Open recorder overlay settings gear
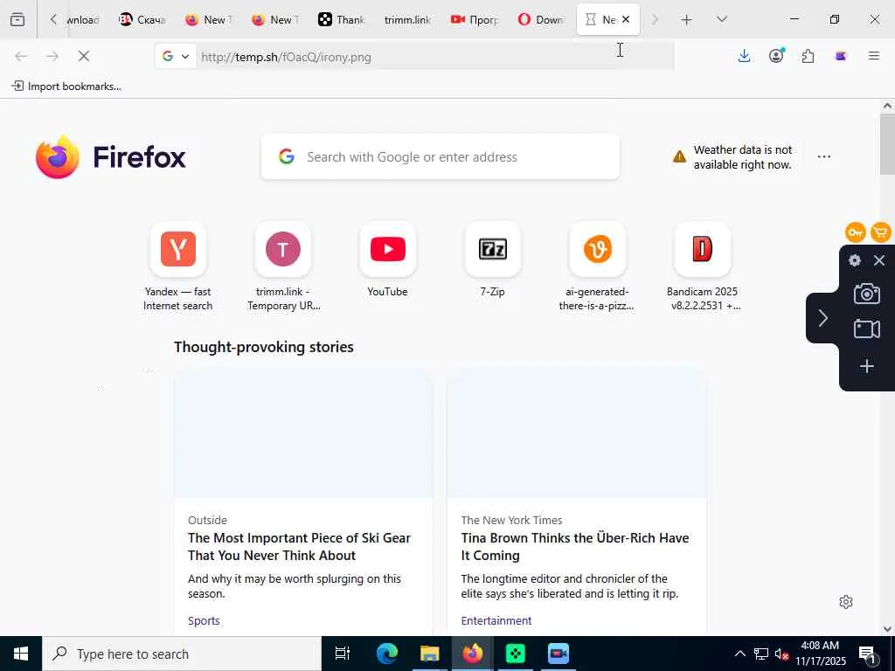Image resolution: width=895 pixels, height=671 pixels. pyautogui.click(x=855, y=260)
